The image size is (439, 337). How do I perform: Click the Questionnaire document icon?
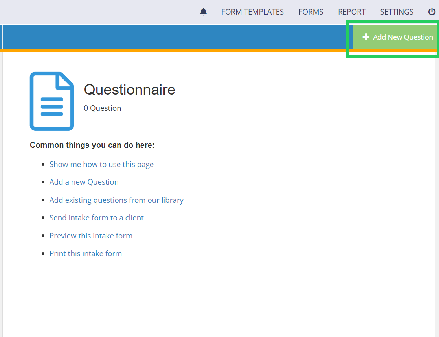(51, 101)
